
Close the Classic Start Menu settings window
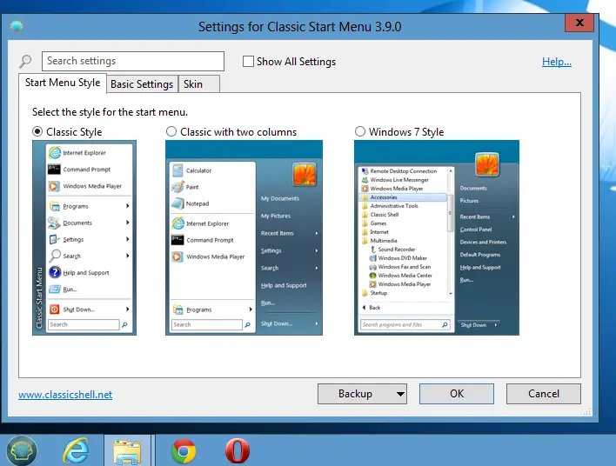pos(579,23)
